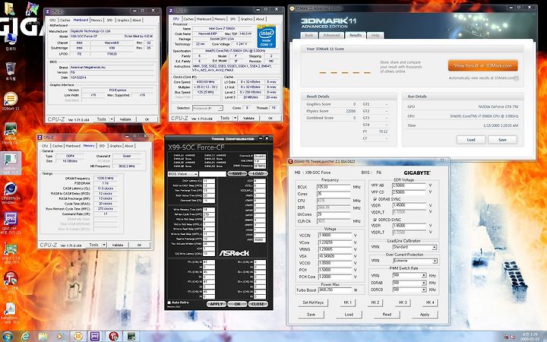
Task: Click APPLY in the Timing Configurator
Action: click(x=217, y=304)
